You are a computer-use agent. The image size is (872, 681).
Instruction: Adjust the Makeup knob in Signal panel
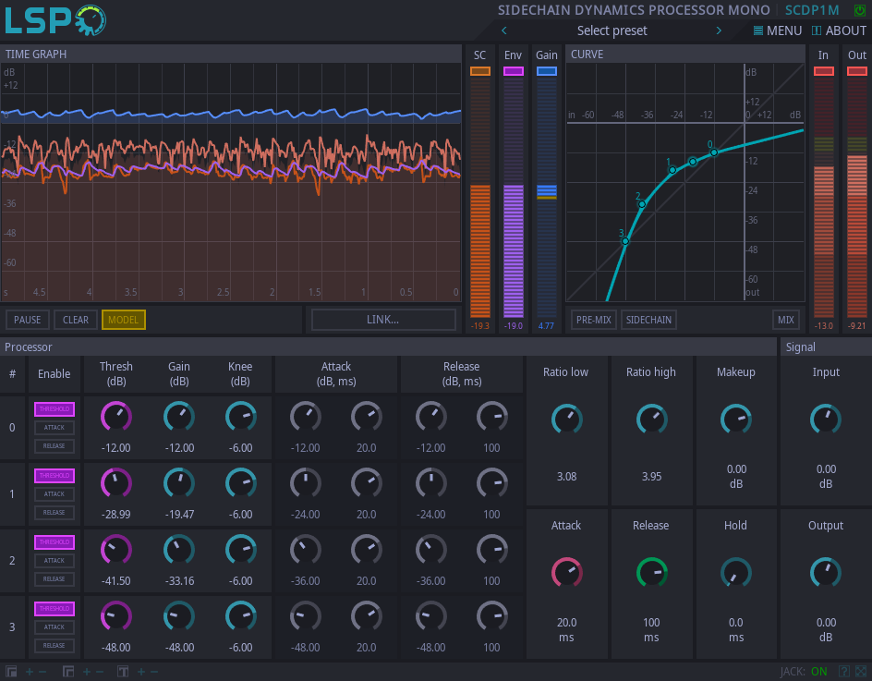point(735,420)
